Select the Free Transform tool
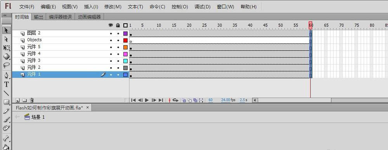The image size is (388, 150). click(x=6, y=48)
